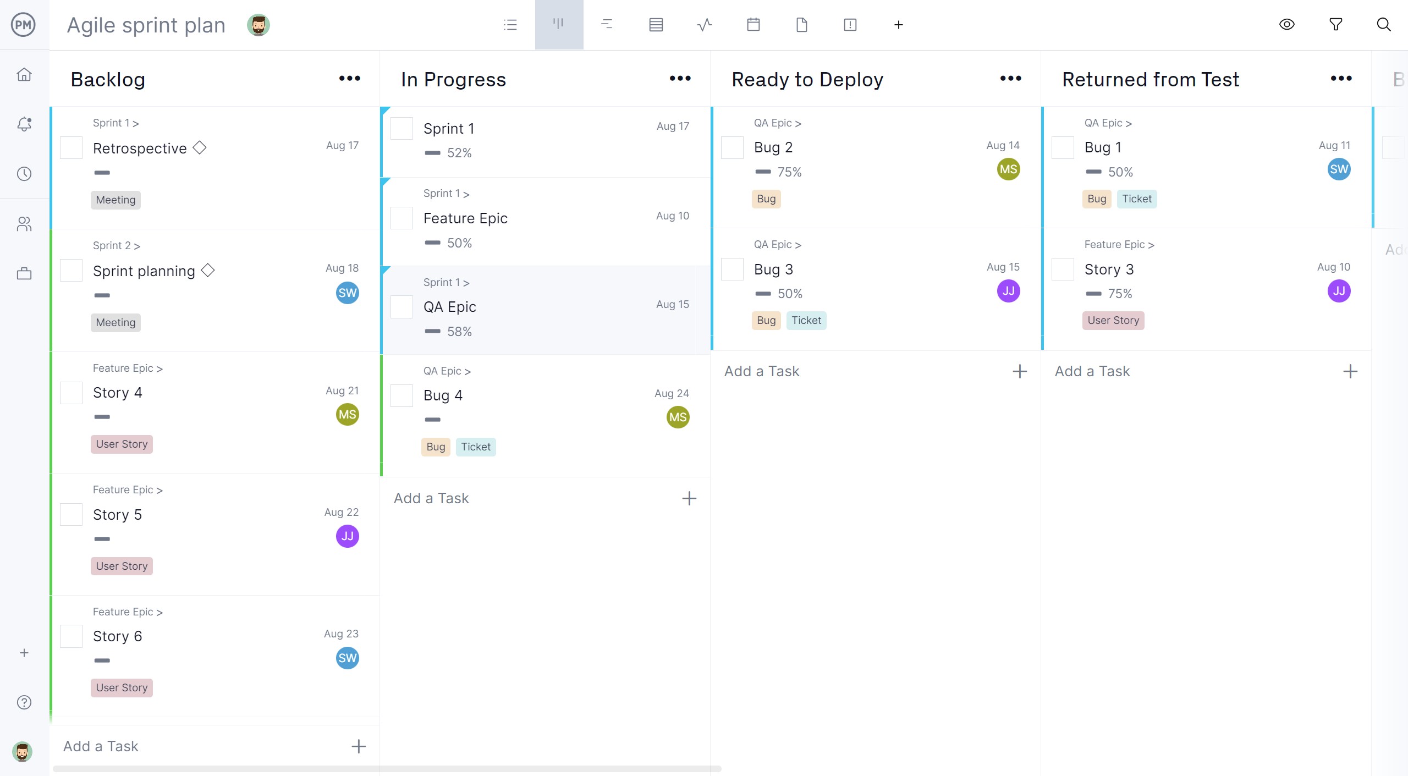Click the user avatar on Sprint planning
This screenshot has width=1408, height=776.
point(346,293)
